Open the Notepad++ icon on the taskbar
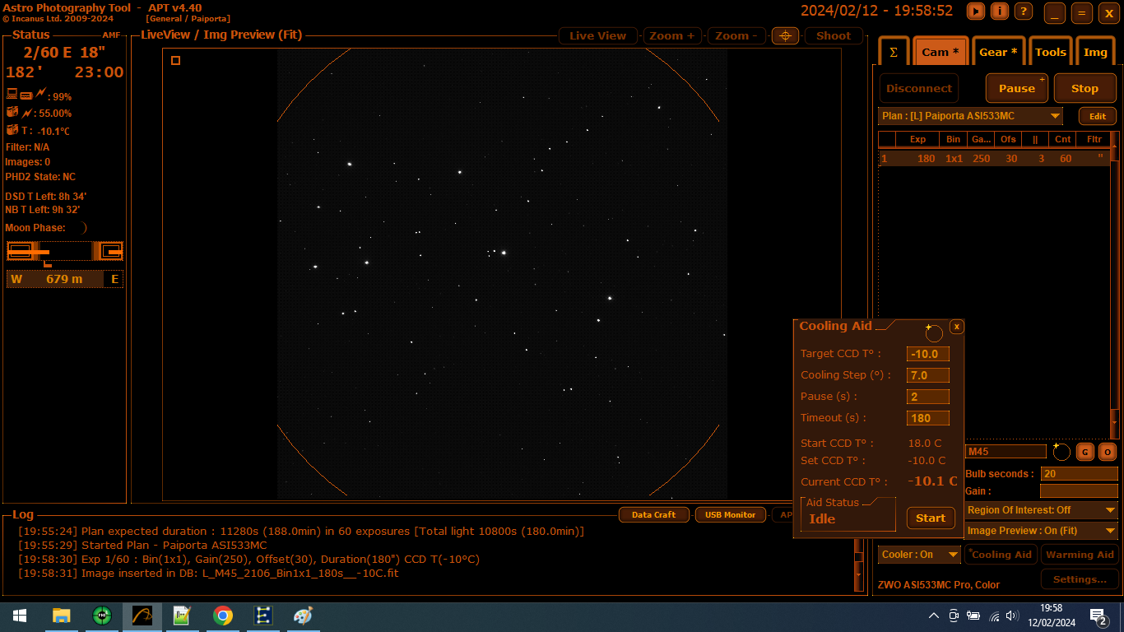Viewport: 1124px width, 632px height. (x=182, y=616)
